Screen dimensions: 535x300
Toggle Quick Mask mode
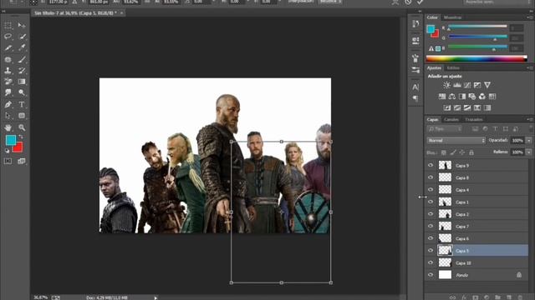(8, 161)
